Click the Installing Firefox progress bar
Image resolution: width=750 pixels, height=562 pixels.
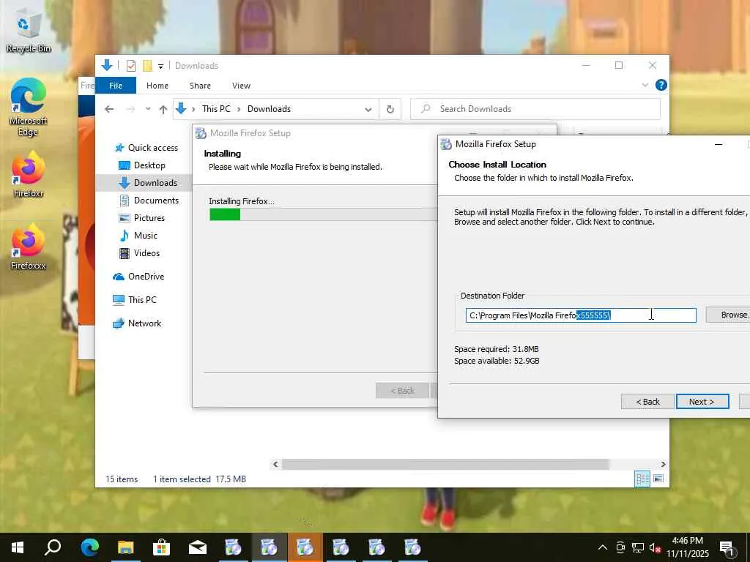tap(323, 214)
